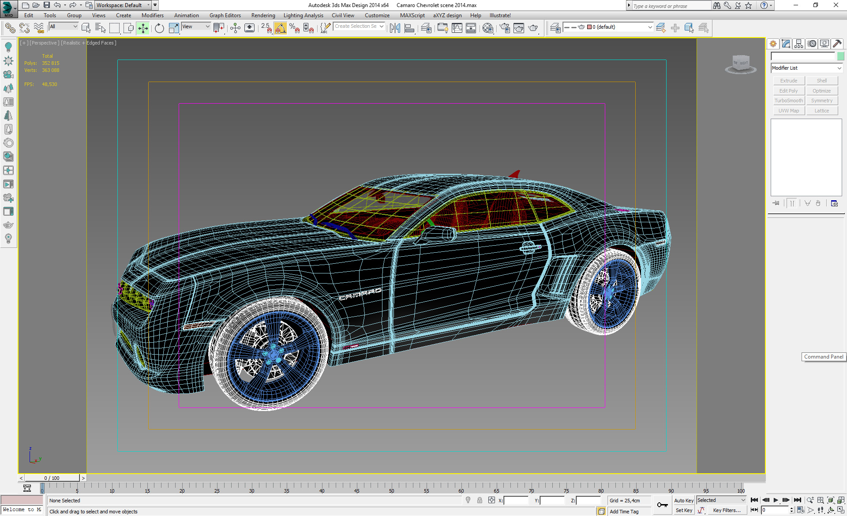
Task: Click the Align tool icon
Action: (x=409, y=28)
